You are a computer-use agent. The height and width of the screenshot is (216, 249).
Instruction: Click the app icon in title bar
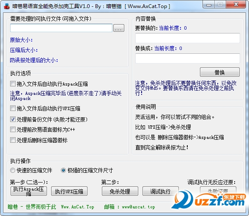click(x=7, y=6)
